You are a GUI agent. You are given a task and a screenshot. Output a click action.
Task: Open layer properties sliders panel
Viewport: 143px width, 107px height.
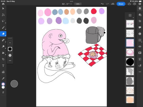[x=140, y=21]
